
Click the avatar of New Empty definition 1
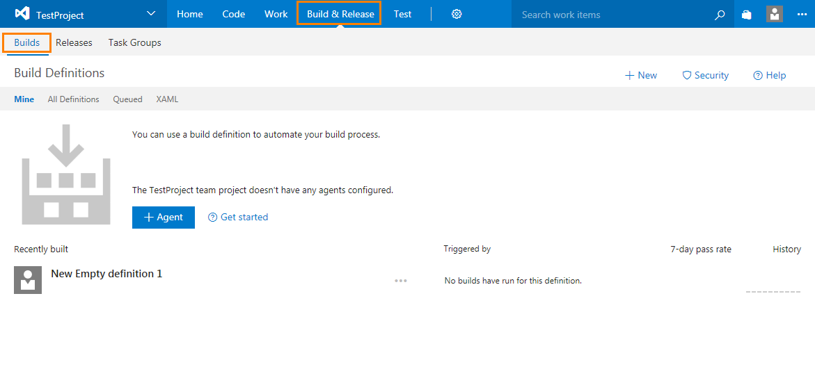tap(28, 280)
